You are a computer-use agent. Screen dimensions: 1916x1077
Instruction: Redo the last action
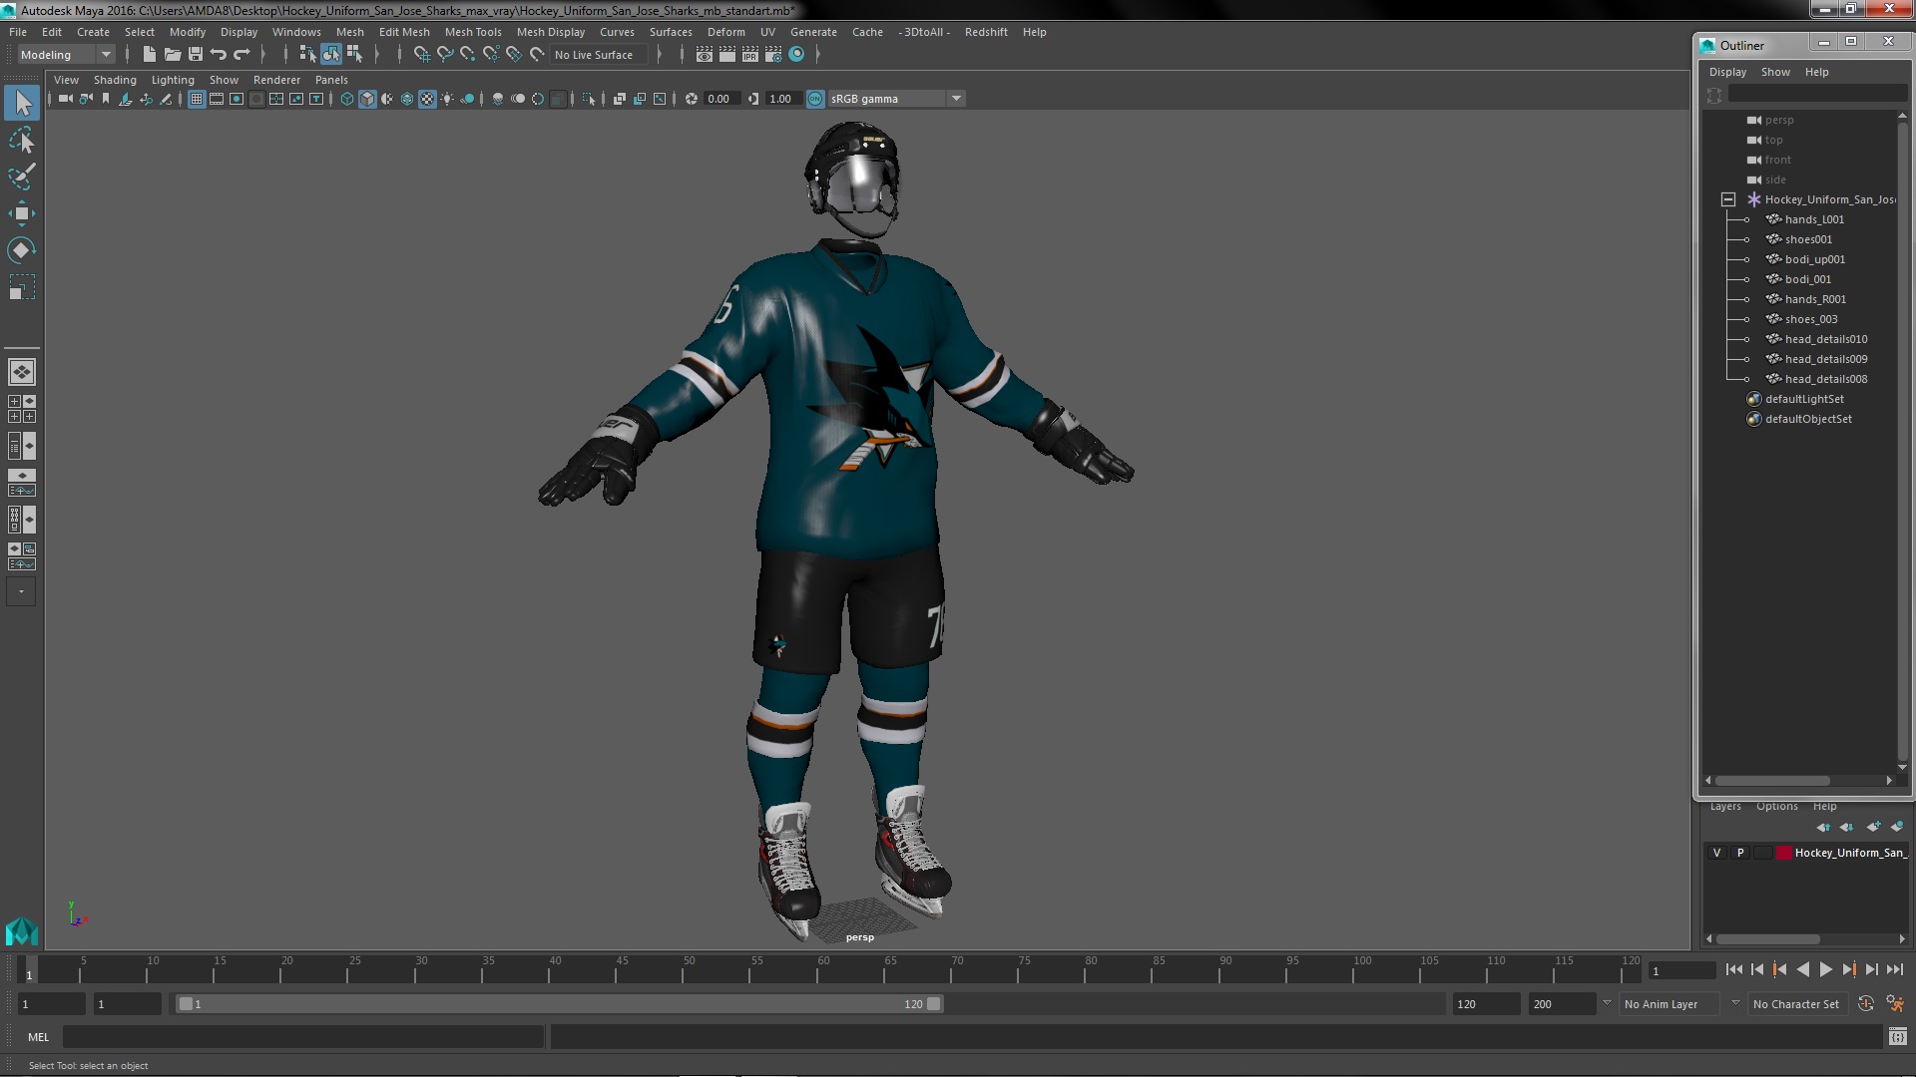pos(241,55)
